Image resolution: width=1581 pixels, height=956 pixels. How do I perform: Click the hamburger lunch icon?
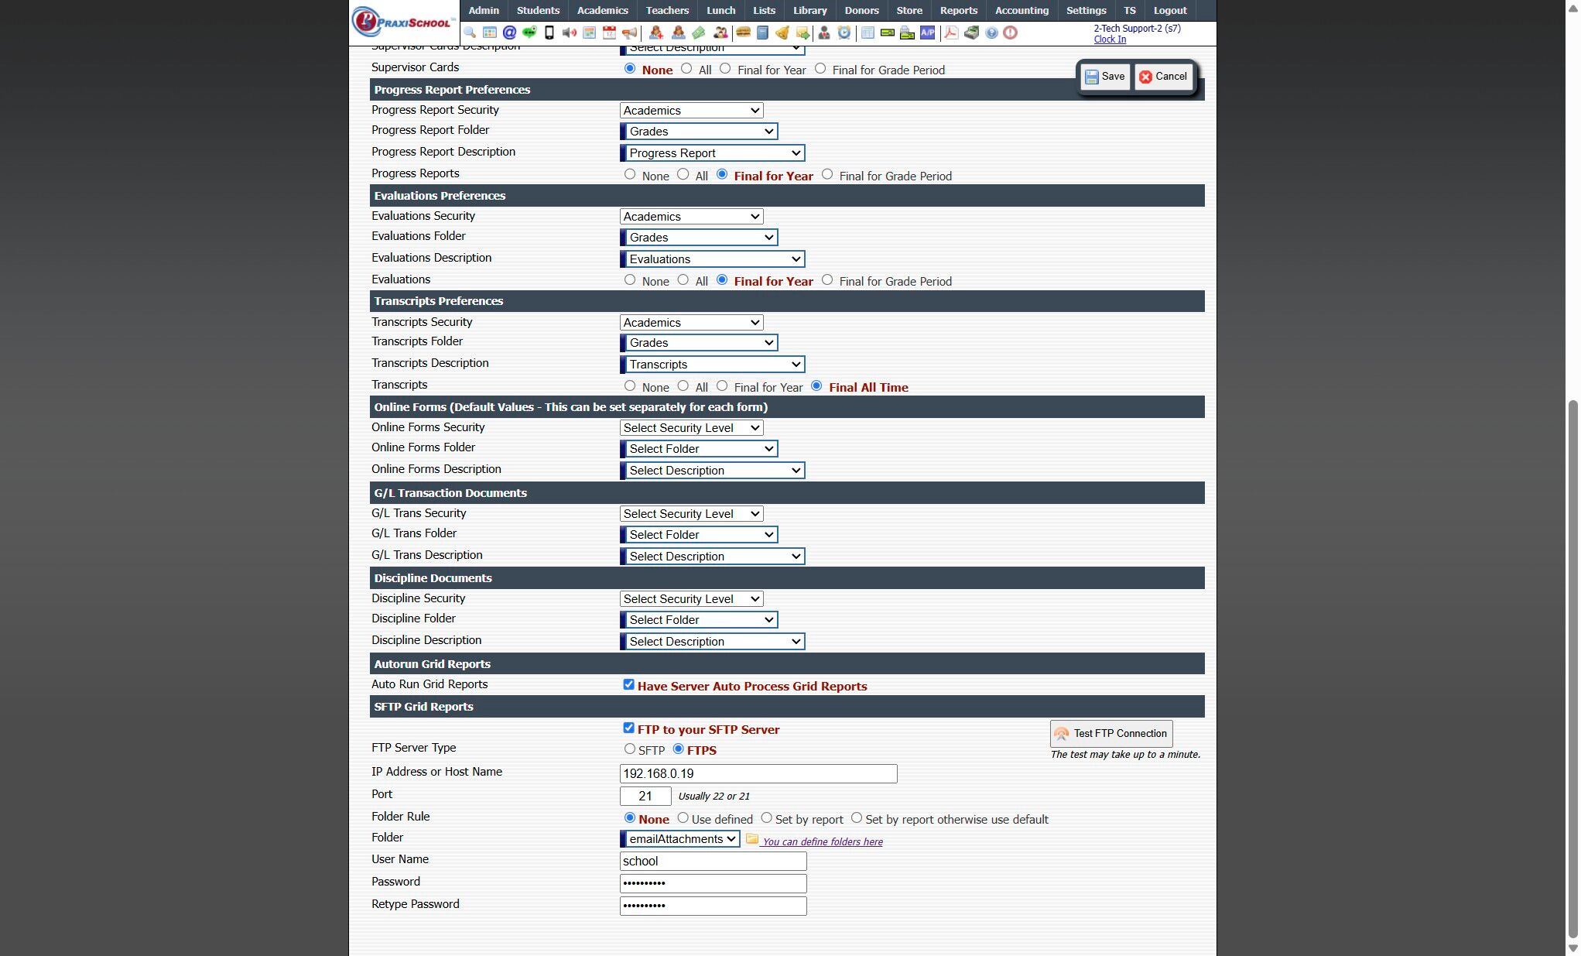743,33
